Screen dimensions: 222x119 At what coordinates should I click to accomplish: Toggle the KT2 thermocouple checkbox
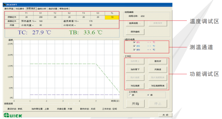[134, 46]
